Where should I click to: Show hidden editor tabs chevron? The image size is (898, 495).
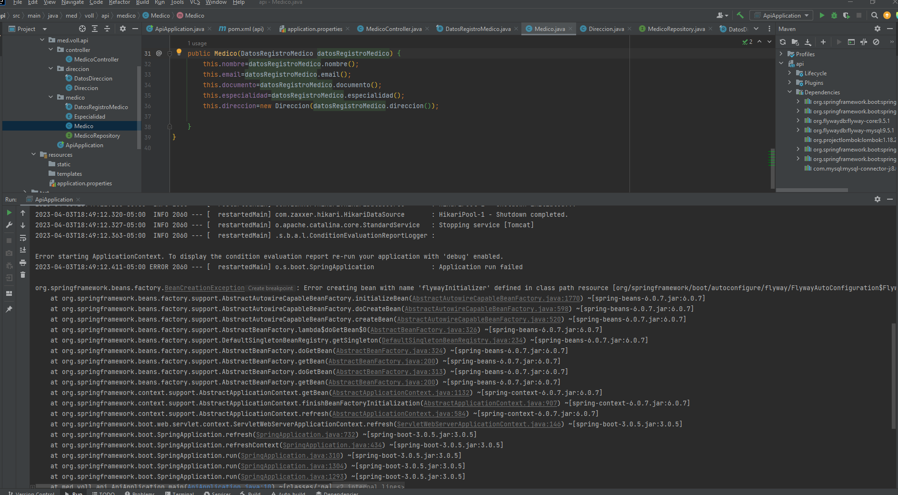[756, 29]
